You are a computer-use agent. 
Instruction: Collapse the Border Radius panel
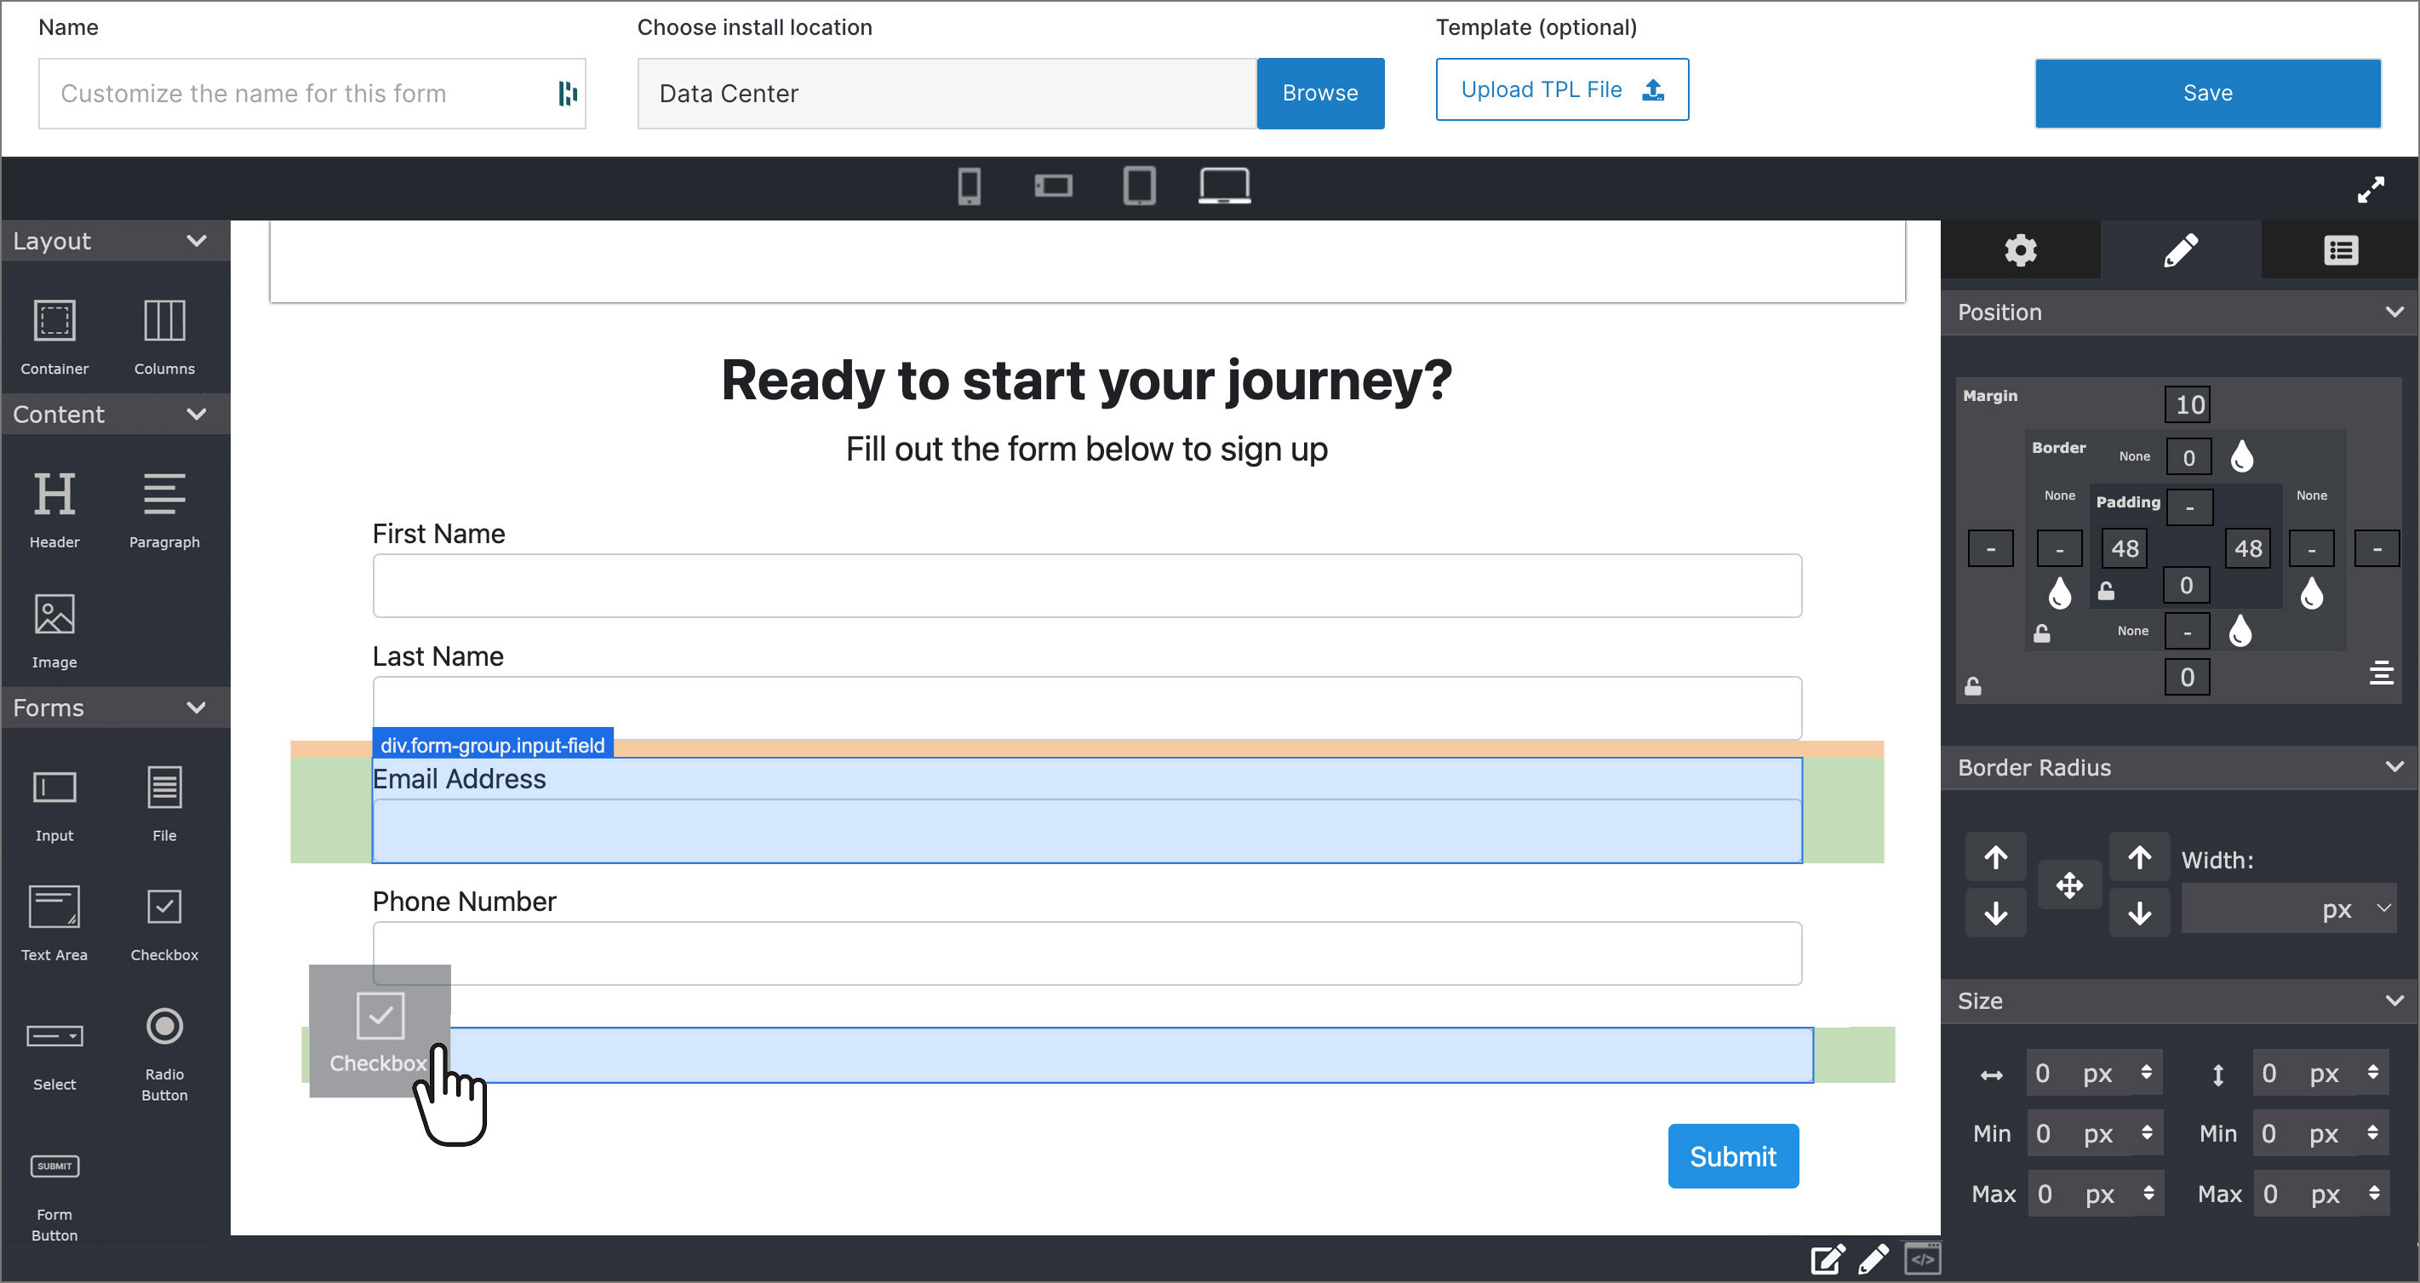pyautogui.click(x=2394, y=766)
